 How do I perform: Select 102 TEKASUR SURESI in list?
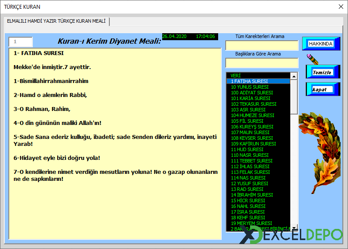(x=258, y=104)
